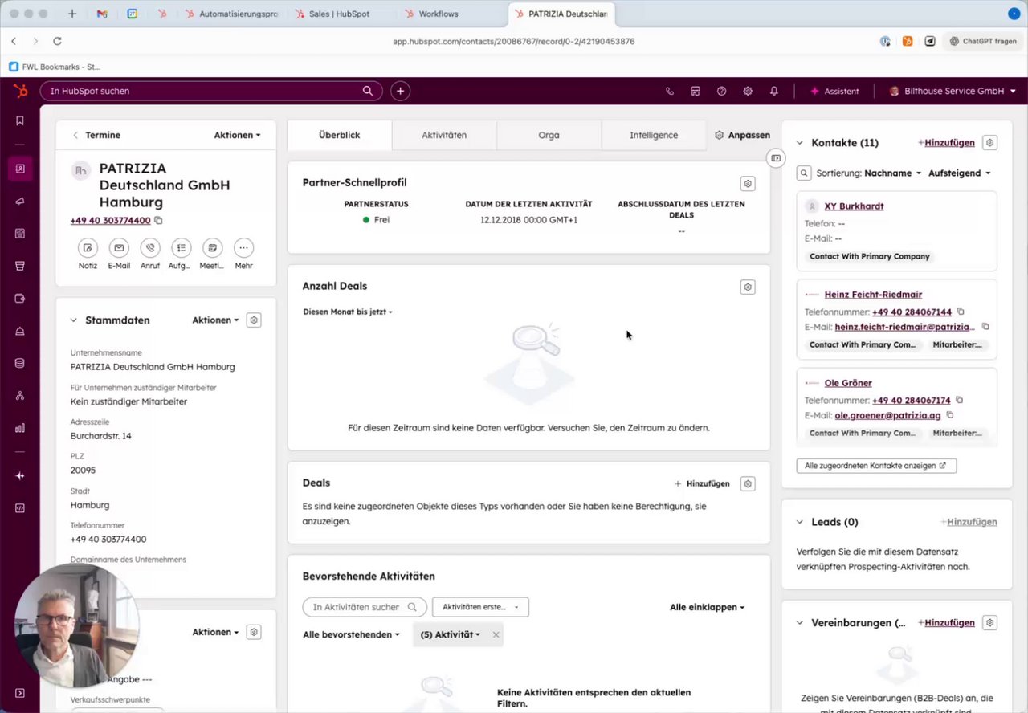
Task: Collapse the Kontakte (11) section
Action: [x=800, y=143]
